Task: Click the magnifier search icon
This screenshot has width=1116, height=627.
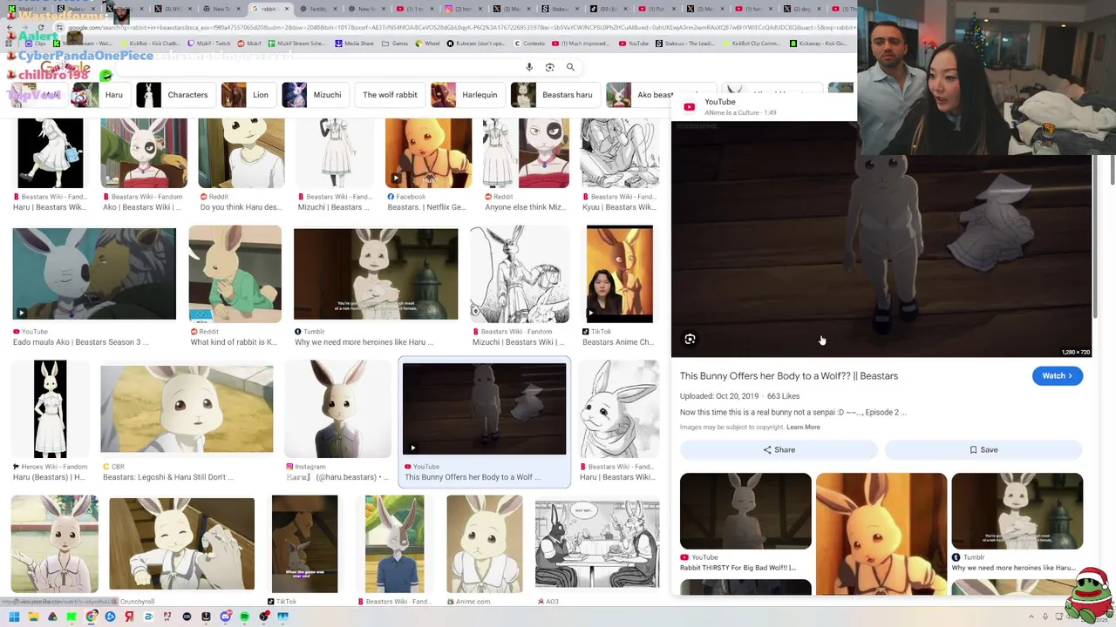Action: point(570,67)
